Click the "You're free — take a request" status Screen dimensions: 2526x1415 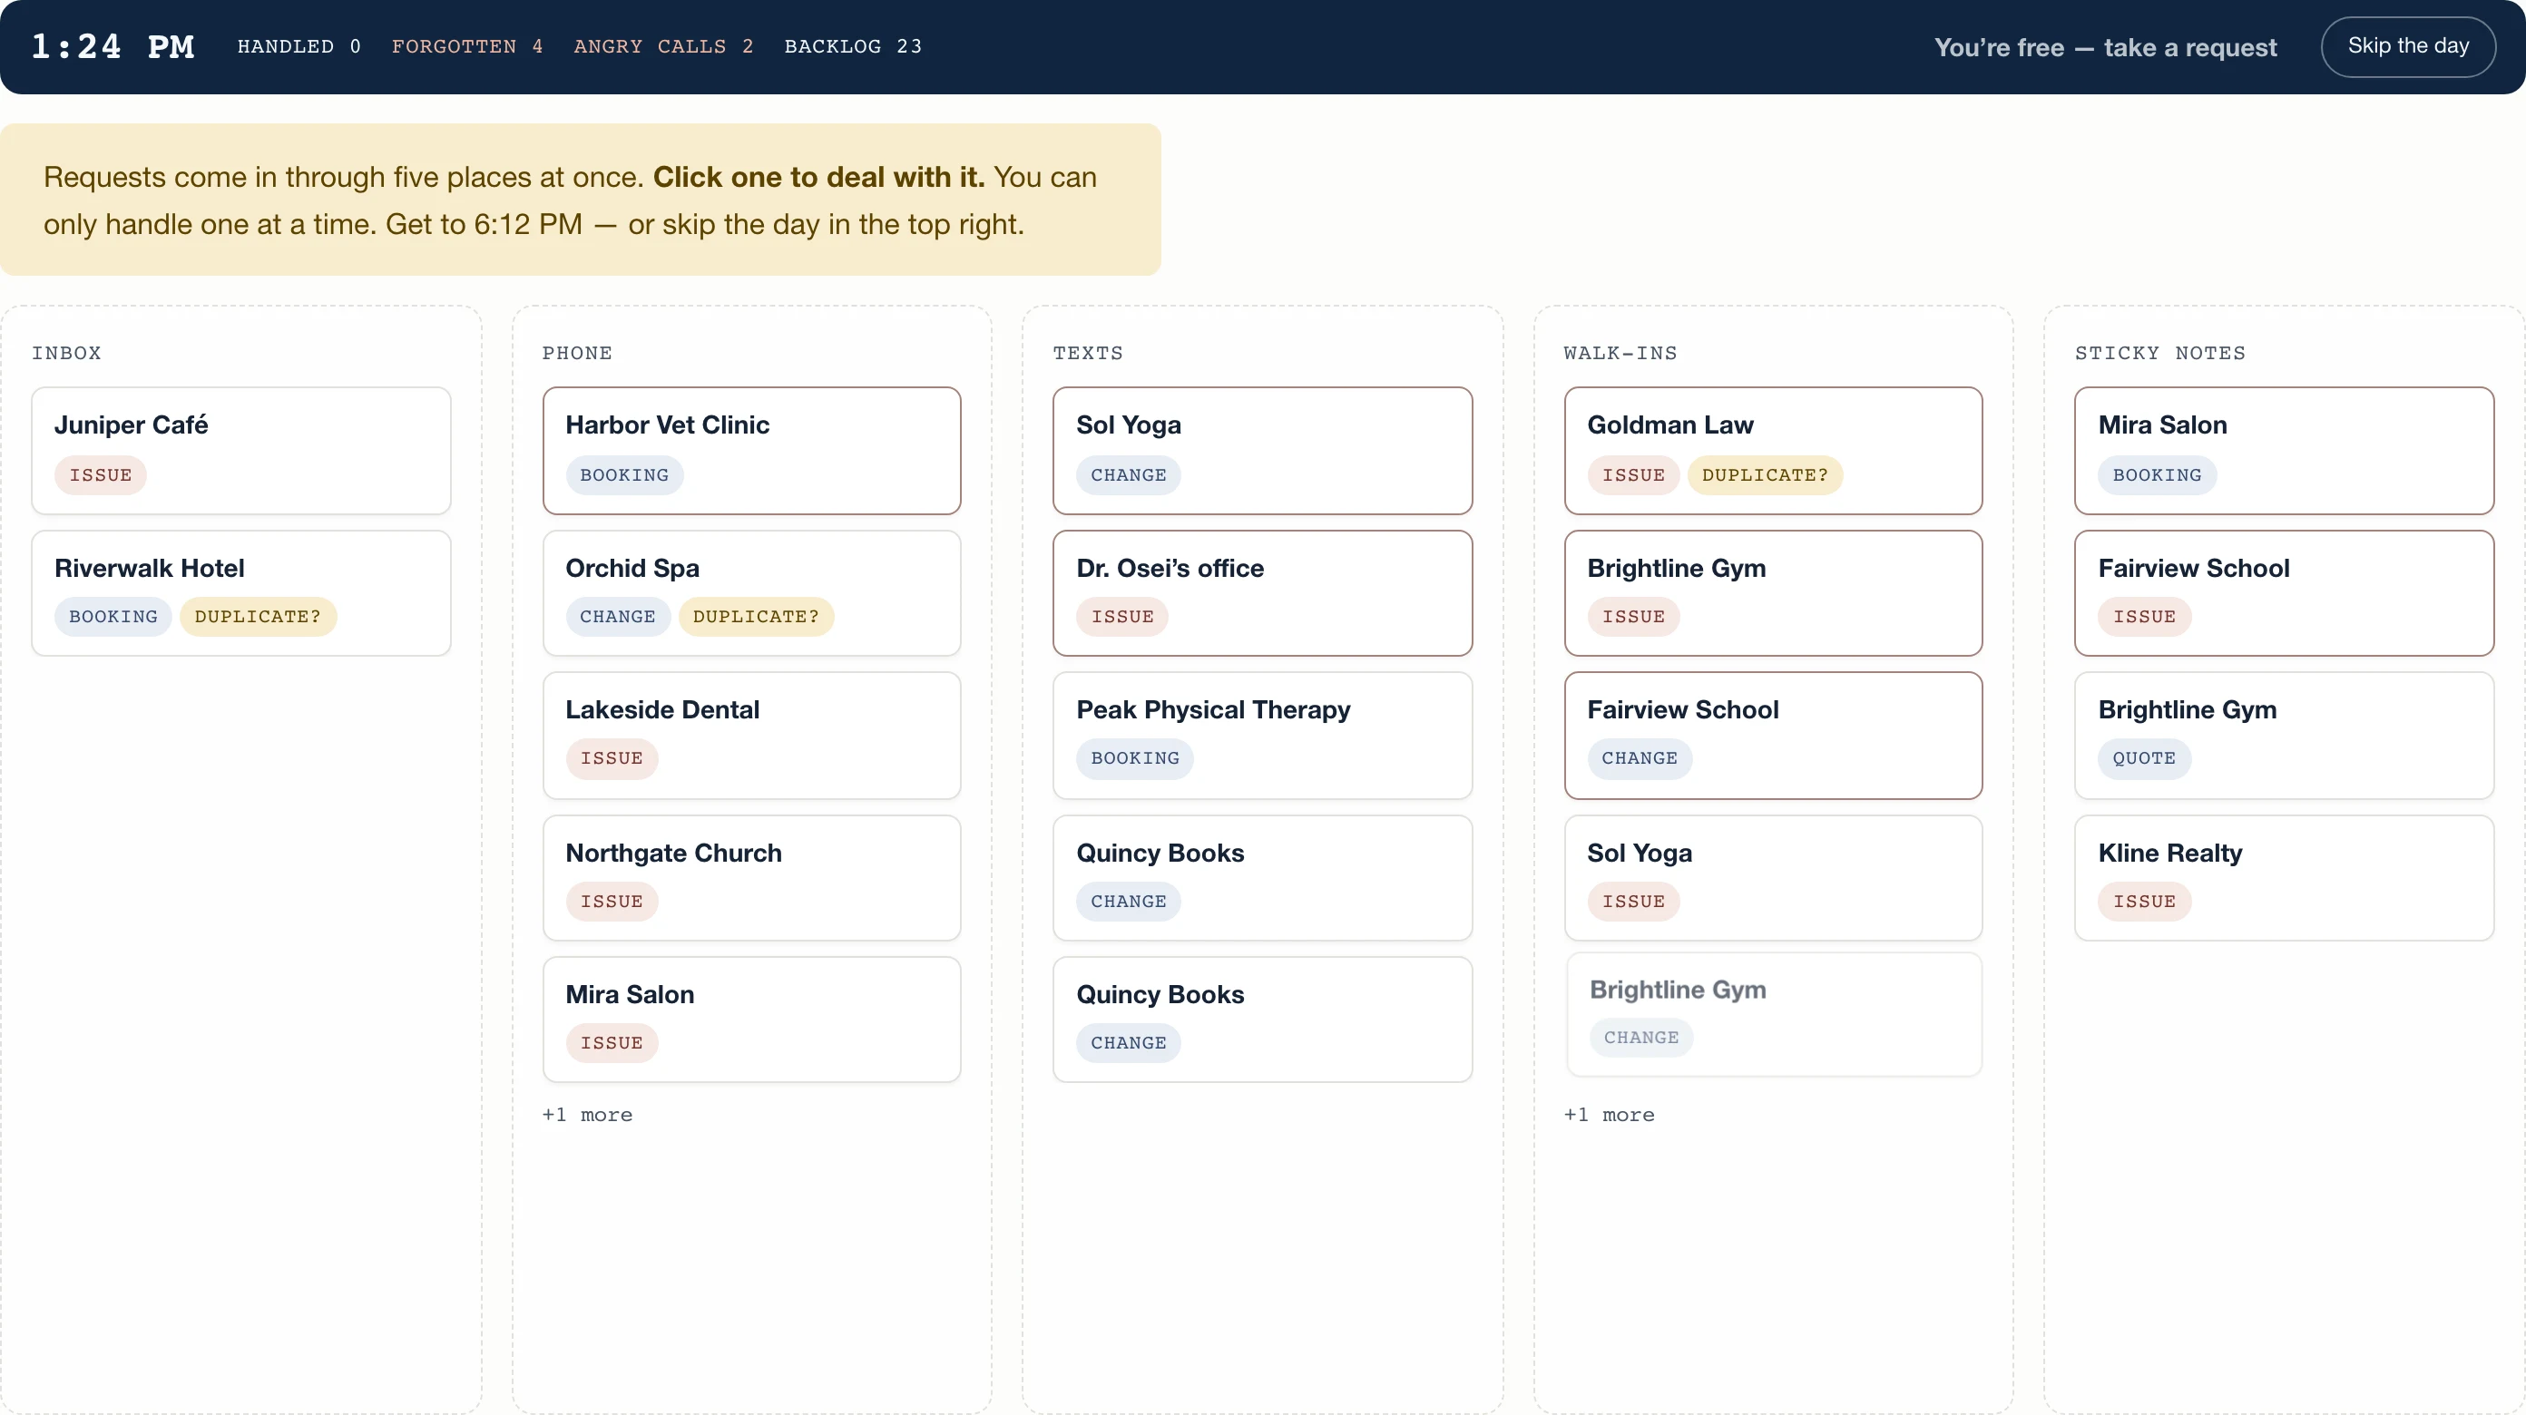[2105, 47]
